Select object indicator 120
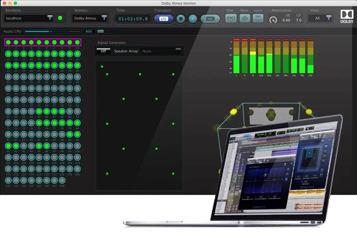The image size is (357, 233). [77, 169]
